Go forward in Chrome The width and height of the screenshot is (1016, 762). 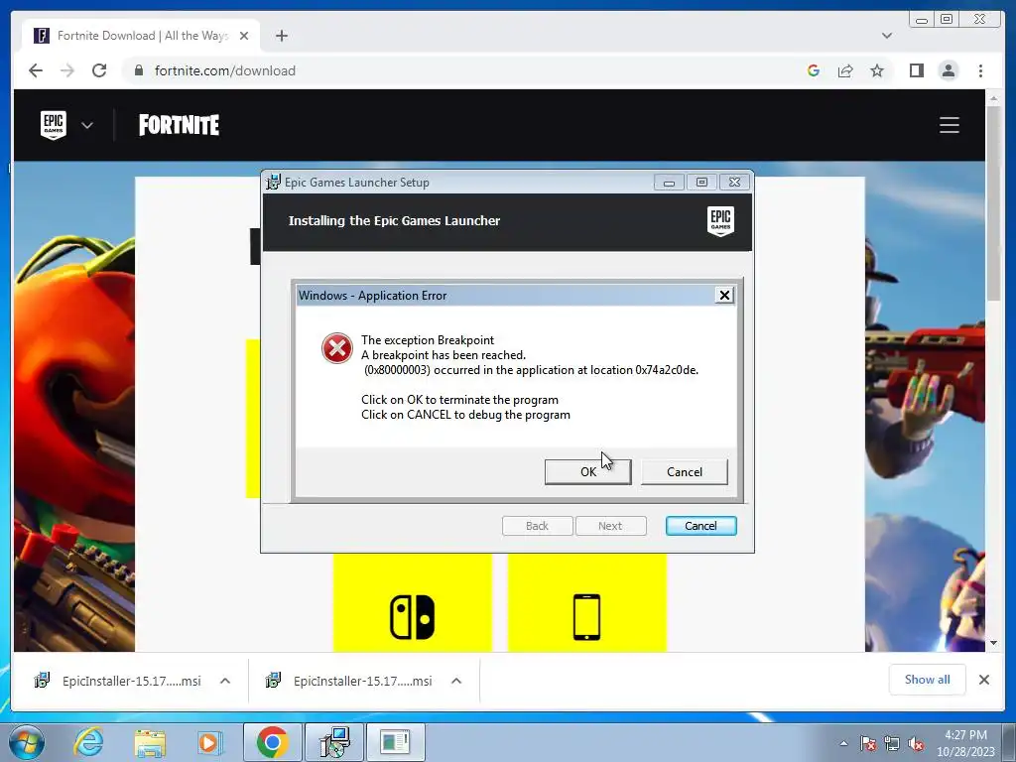(x=67, y=70)
